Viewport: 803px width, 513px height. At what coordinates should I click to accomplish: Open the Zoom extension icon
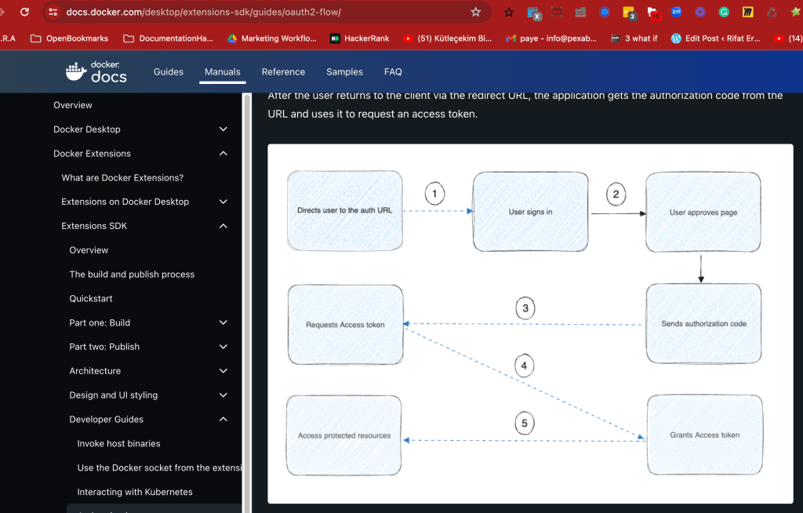(x=676, y=12)
